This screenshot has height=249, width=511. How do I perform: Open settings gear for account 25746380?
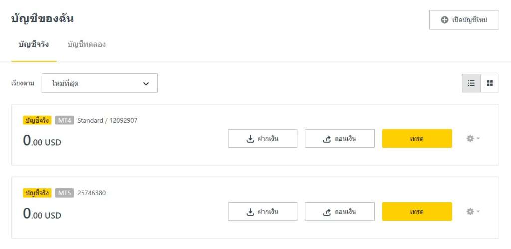tap(470, 212)
